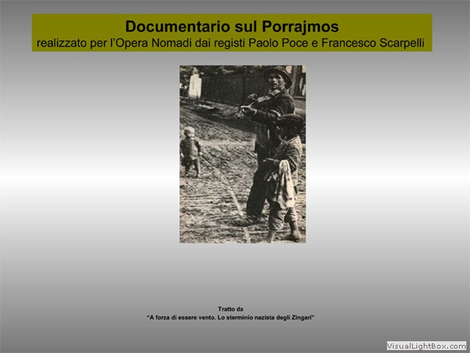Click the 'Tratto da' caption text
Viewport: 470px width, 353px height.
(x=231, y=309)
